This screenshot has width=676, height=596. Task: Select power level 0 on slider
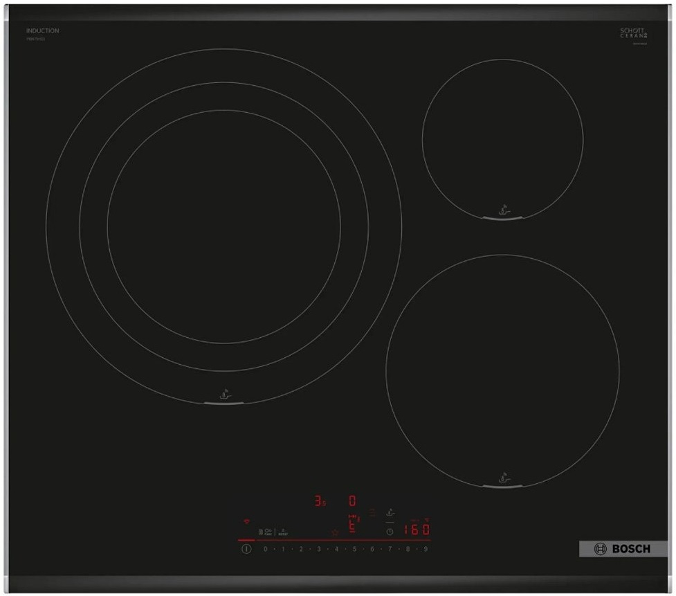265,549
